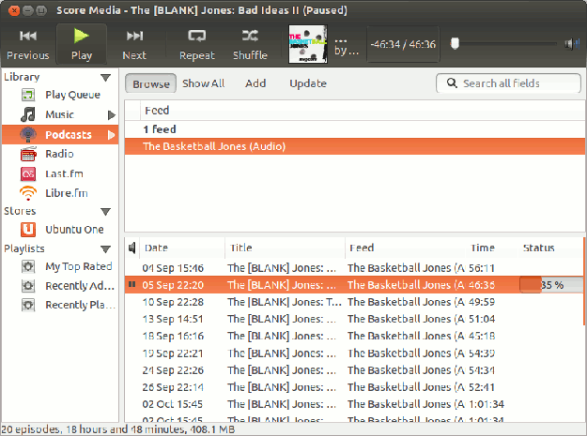Collapse the Playlists section arrow
Image resolution: width=587 pixels, height=436 pixels.
tap(106, 248)
